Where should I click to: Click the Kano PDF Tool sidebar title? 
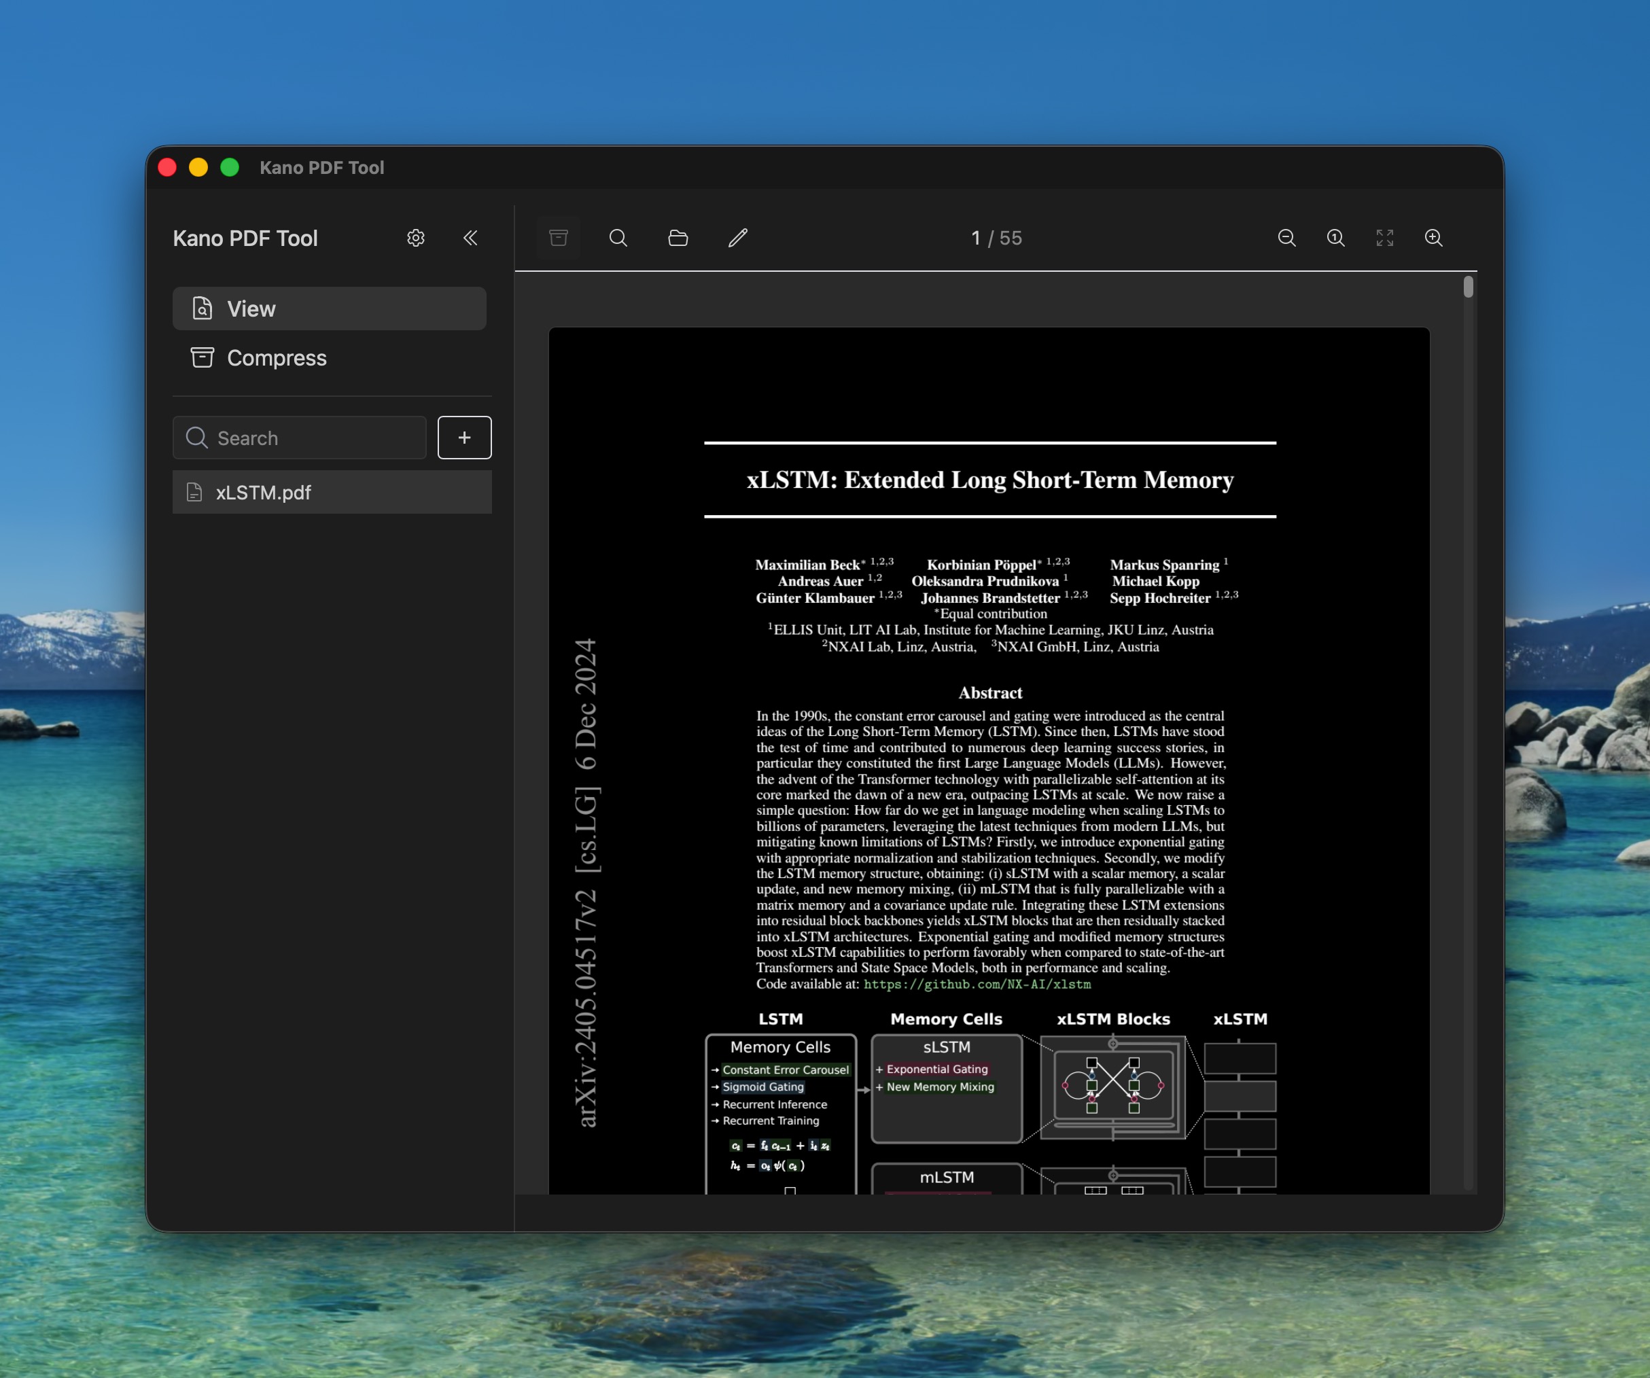pyautogui.click(x=245, y=238)
